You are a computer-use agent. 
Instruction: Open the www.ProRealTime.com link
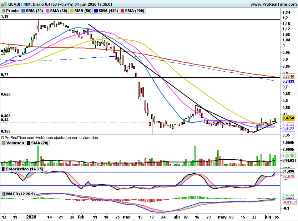pyautogui.click(x=273, y=4)
